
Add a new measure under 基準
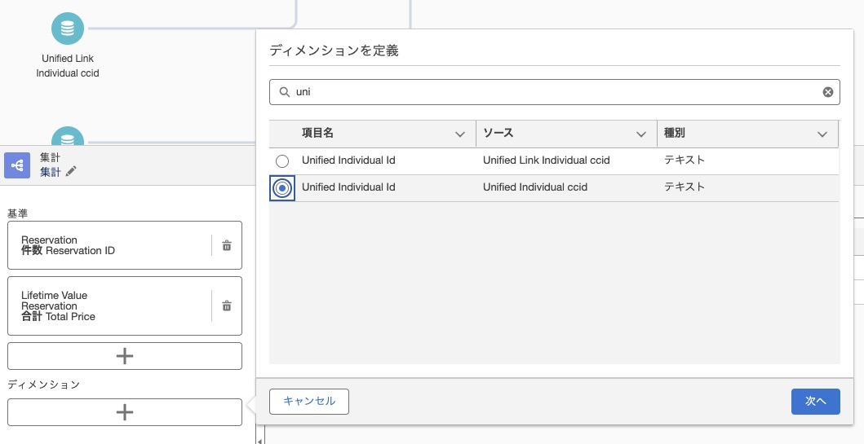pos(125,356)
